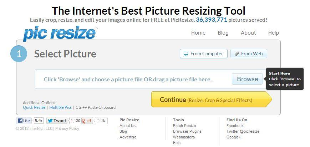This screenshot has height=147, width=310.
Task: Click the step 1 number circle
Action: coord(19,54)
